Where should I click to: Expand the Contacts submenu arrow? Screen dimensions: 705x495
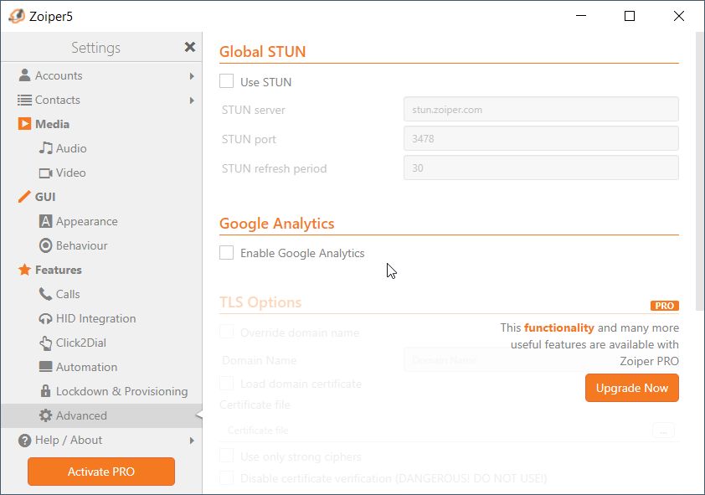pos(192,101)
